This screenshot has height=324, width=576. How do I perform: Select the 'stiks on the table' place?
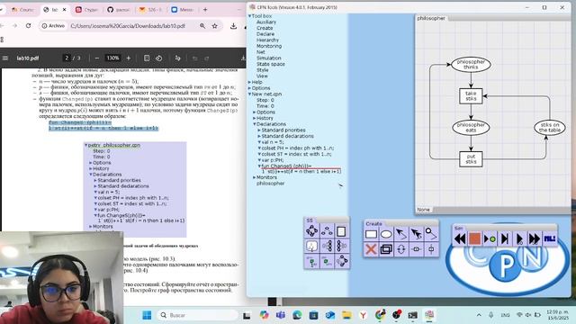click(x=550, y=128)
